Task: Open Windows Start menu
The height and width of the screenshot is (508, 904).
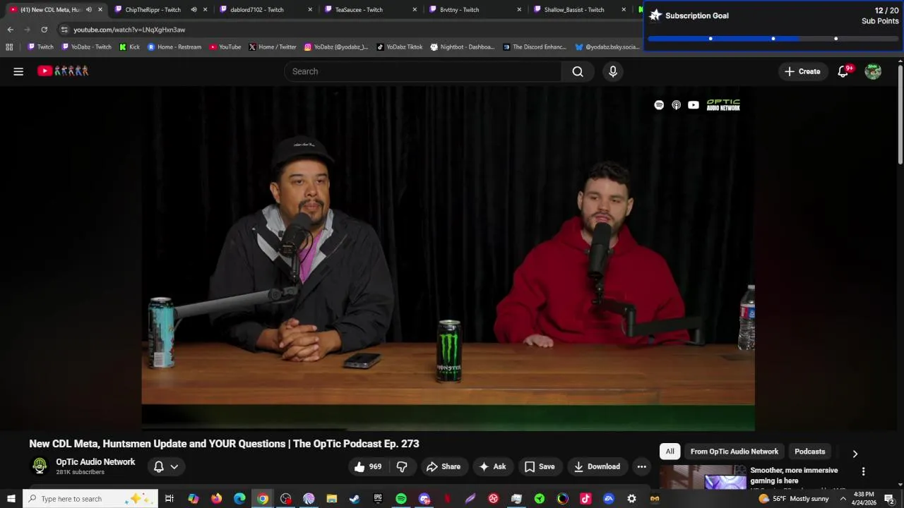Action: (11, 499)
